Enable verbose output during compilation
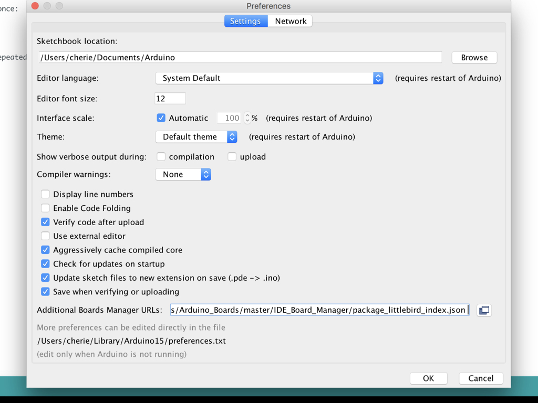Screen dimensions: 538x403 [161, 157]
